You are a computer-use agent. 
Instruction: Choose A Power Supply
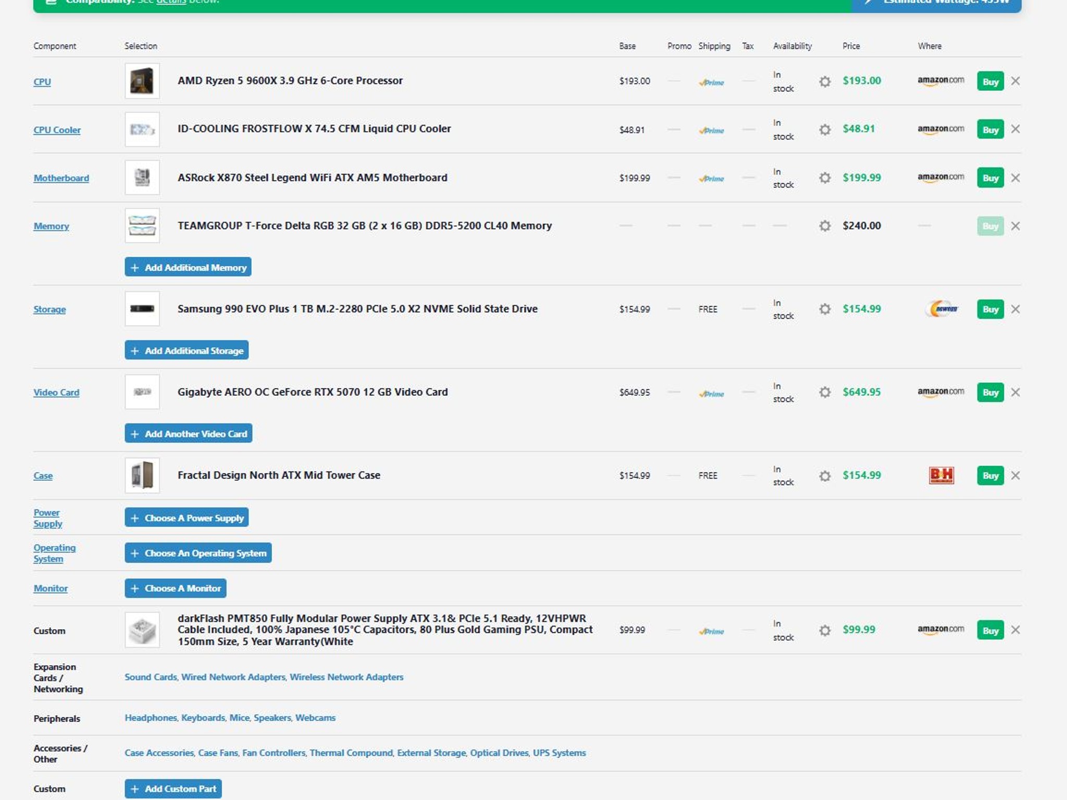pyautogui.click(x=187, y=517)
